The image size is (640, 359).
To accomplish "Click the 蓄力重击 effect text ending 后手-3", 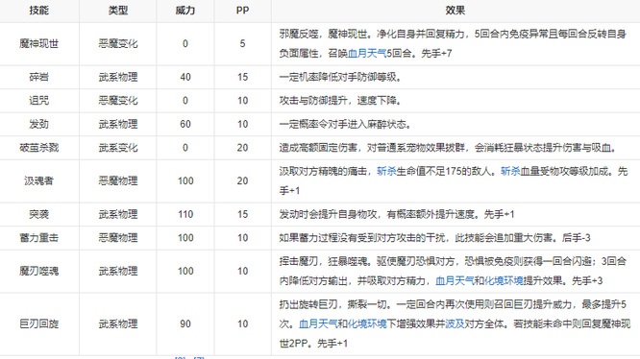I will point(434,238).
